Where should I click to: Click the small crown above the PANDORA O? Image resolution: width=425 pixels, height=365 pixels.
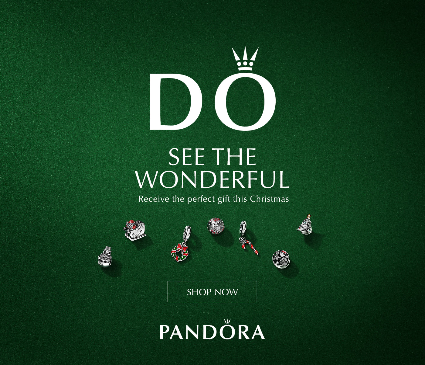click(x=227, y=322)
